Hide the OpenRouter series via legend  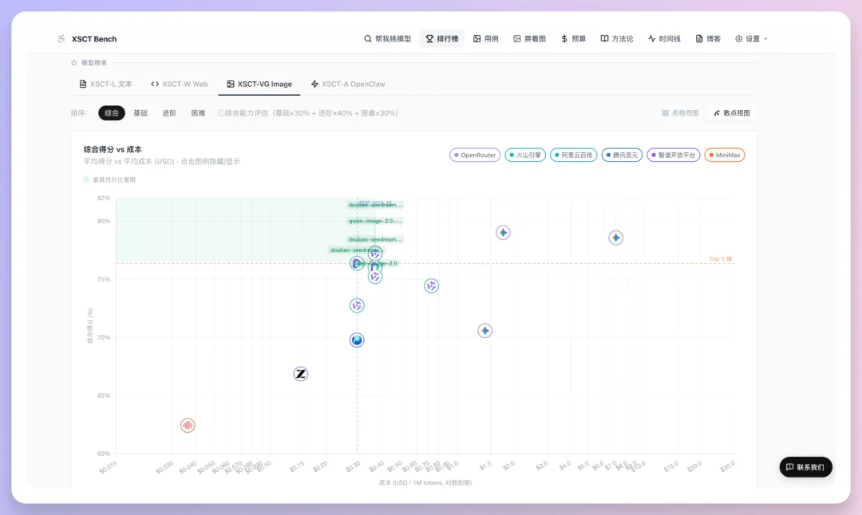point(475,155)
